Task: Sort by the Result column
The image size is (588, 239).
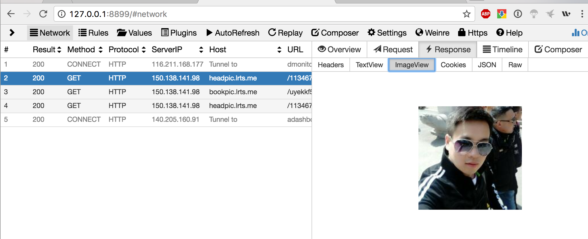Action: click(47, 49)
